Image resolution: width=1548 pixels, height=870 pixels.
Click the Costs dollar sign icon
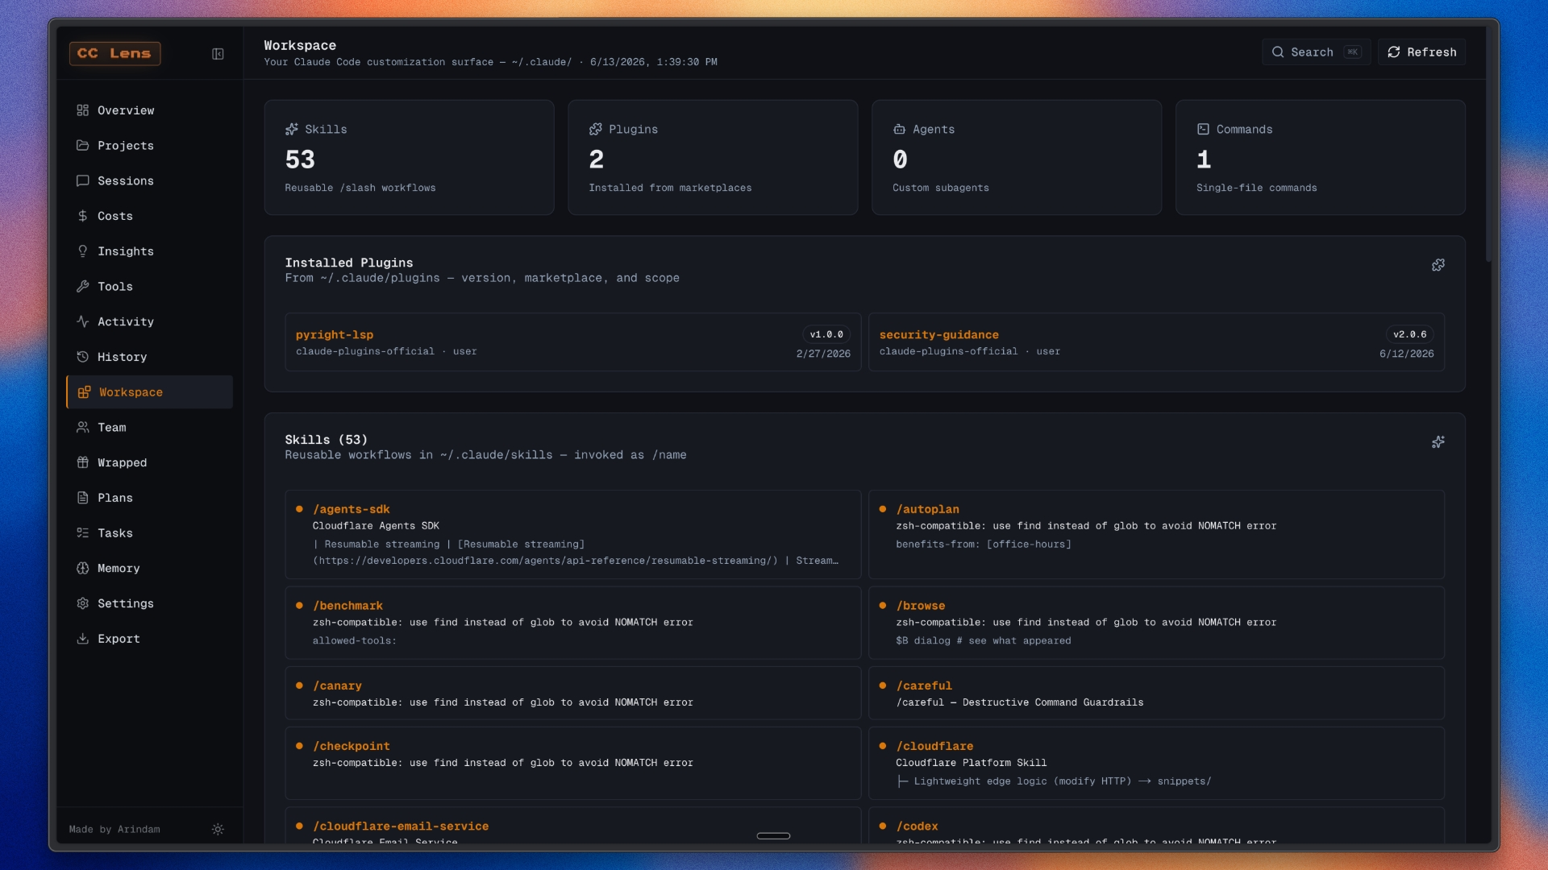click(x=82, y=216)
